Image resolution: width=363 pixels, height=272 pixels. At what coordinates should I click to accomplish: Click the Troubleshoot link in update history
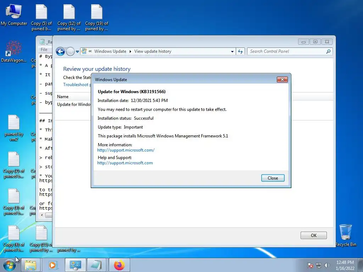click(77, 85)
